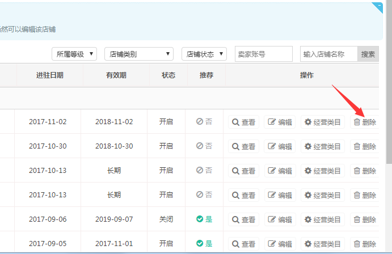Click 查看 for the 2017-09-05 store
Viewport: 392px width, 254px height.
point(243,244)
